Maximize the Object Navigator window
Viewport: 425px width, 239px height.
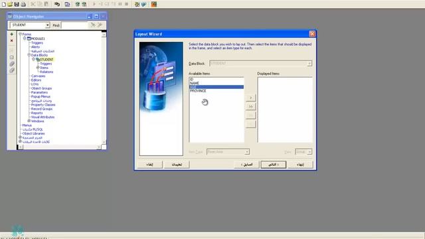[96, 17]
